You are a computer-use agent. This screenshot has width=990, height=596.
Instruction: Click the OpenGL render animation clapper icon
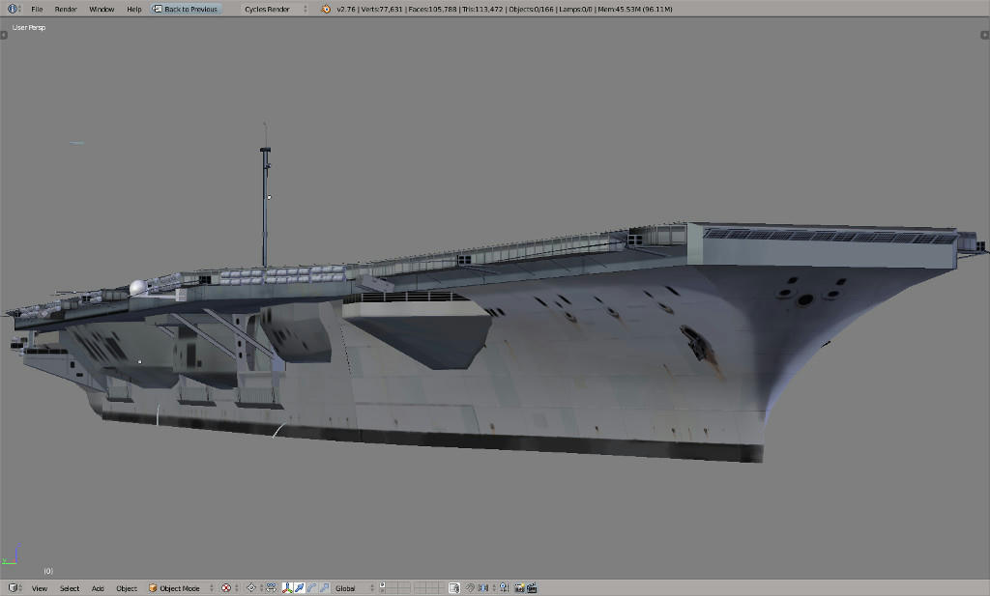click(x=533, y=586)
